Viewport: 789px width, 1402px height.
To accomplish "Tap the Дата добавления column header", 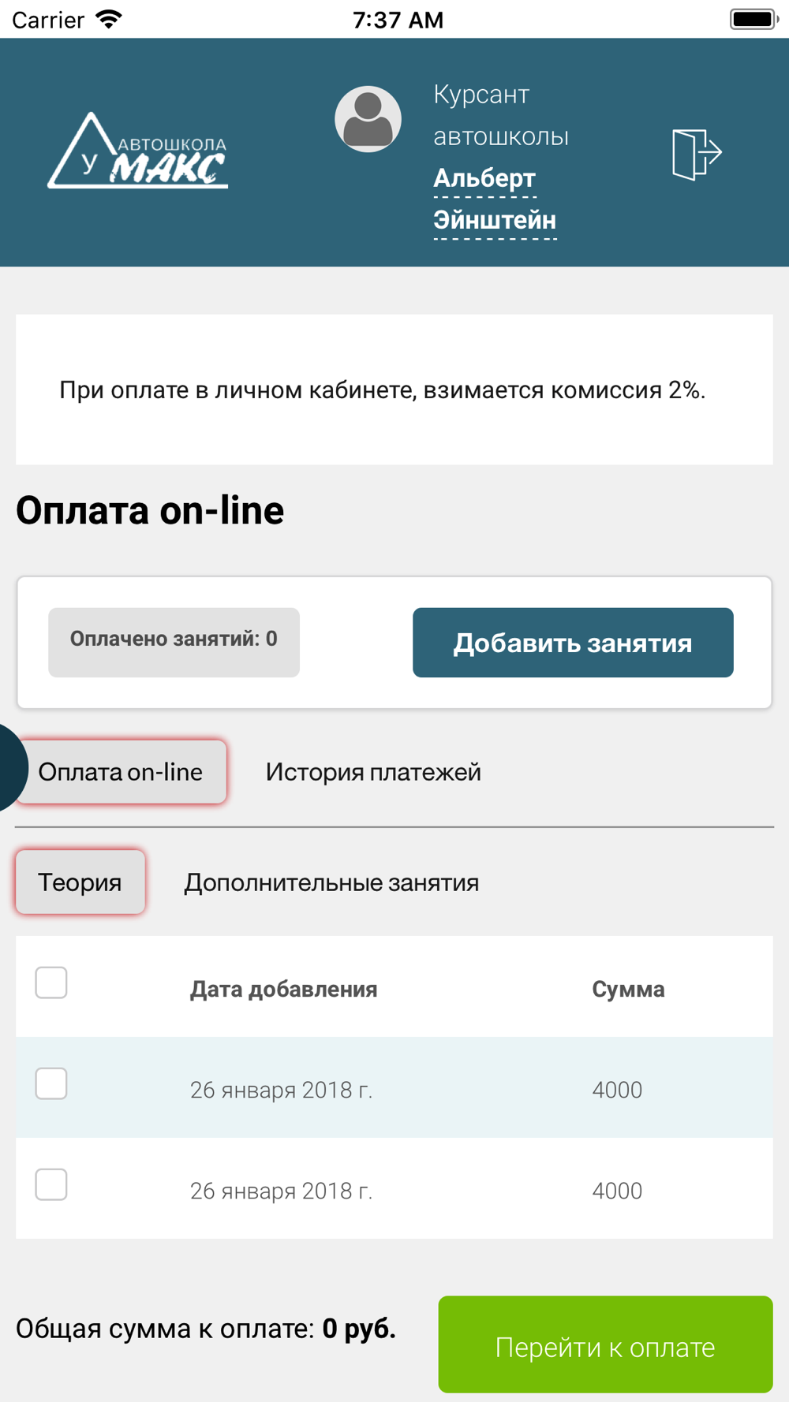I will point(283,990).
